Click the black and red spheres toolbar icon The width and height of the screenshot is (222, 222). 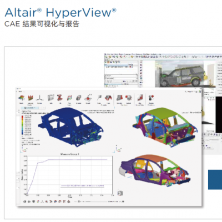click(x=151, y=98)
